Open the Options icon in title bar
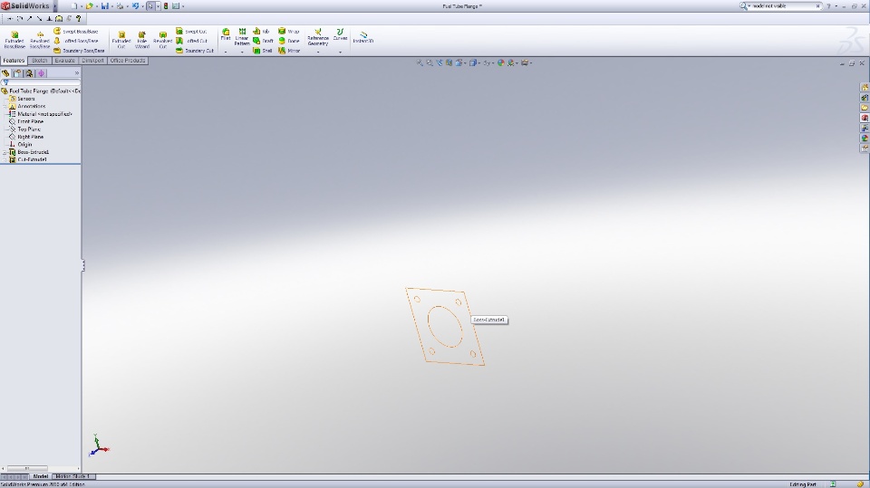Viewport: 870px width, 488px height. [175, 6]
